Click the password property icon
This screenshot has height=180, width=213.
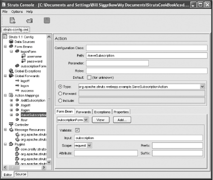pyautogui.click(x=23, y=61)
